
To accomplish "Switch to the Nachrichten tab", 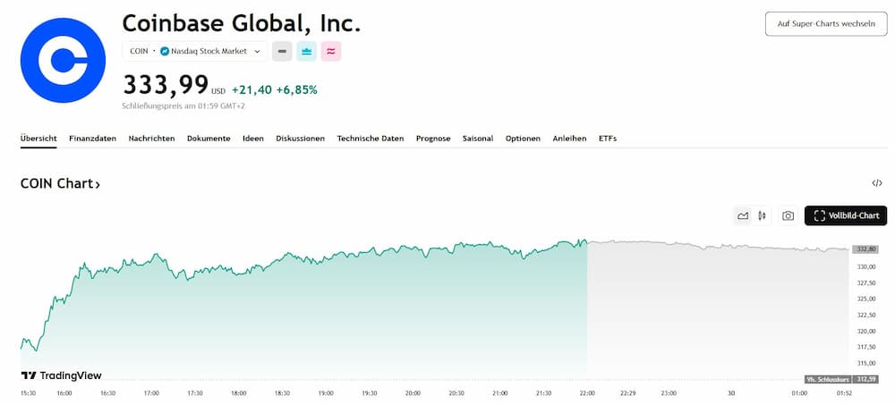I will (151, 139).
